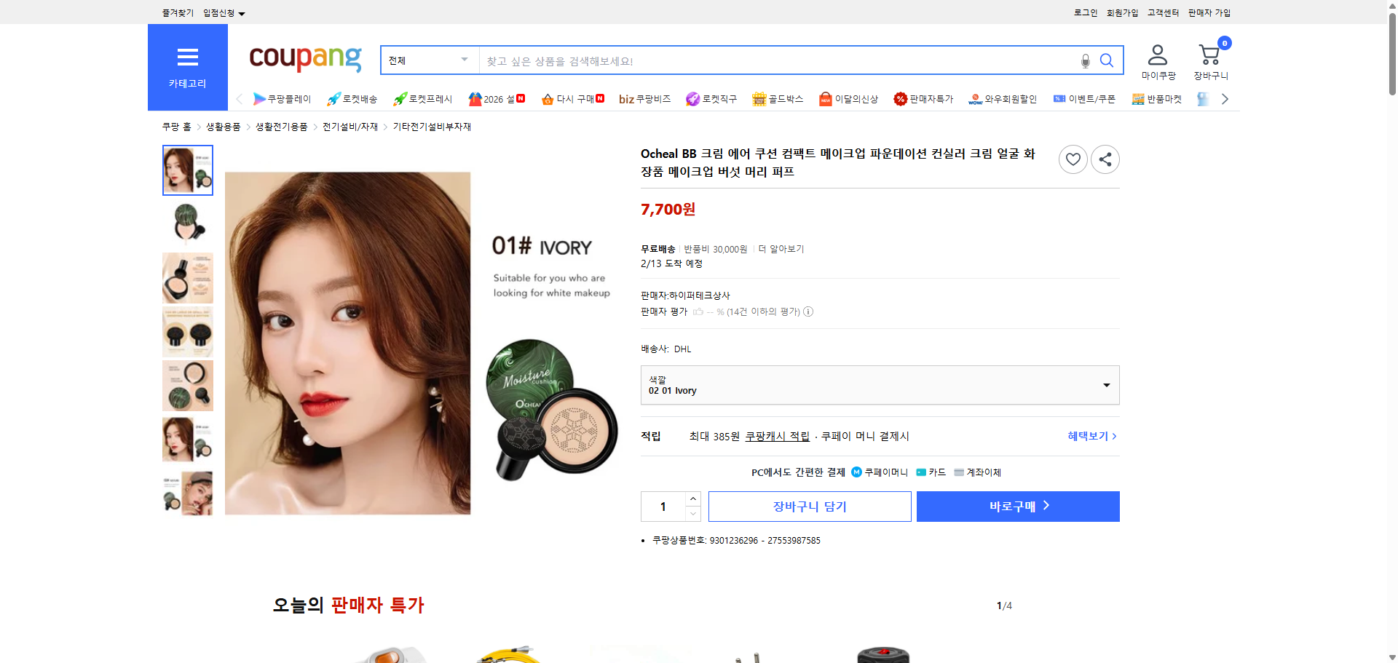
Task: Click the search magnifier icon
Action: point(1107,60)
